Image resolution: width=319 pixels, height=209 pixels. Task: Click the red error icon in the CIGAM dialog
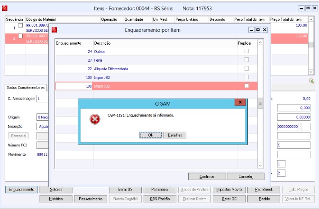coord(95,119)
